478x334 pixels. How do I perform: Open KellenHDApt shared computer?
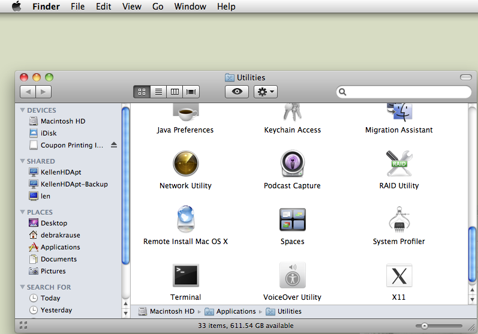(55, 172)
